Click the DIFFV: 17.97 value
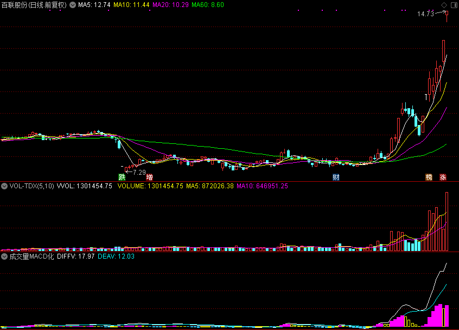 coord(76,256)
